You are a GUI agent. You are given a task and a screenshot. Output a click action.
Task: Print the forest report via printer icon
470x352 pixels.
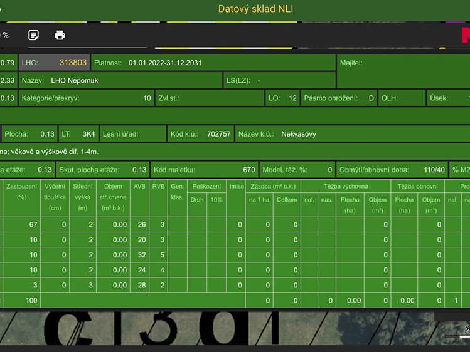[x=60, y=35]
